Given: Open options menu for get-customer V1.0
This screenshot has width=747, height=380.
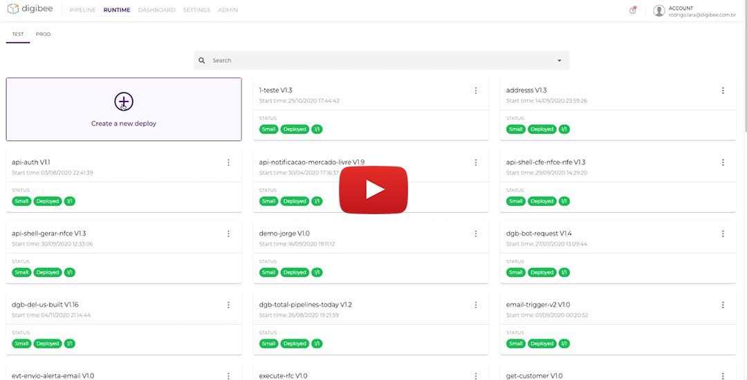Looking at the screenshot, I should pos(723,376).
